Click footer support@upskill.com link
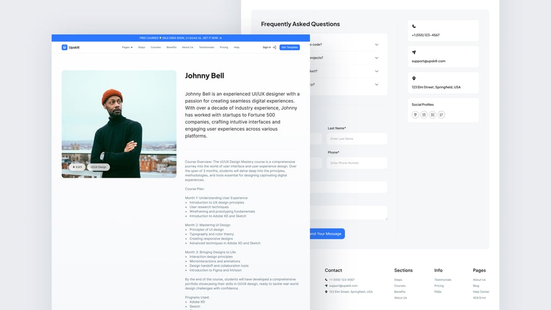551x310 pixels. [343, 286]
